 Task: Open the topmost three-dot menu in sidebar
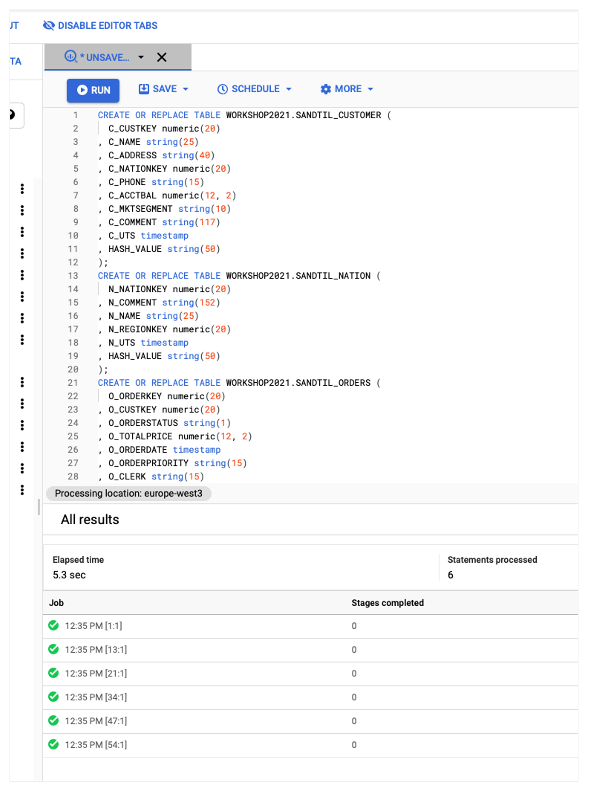tap(22, 189)
